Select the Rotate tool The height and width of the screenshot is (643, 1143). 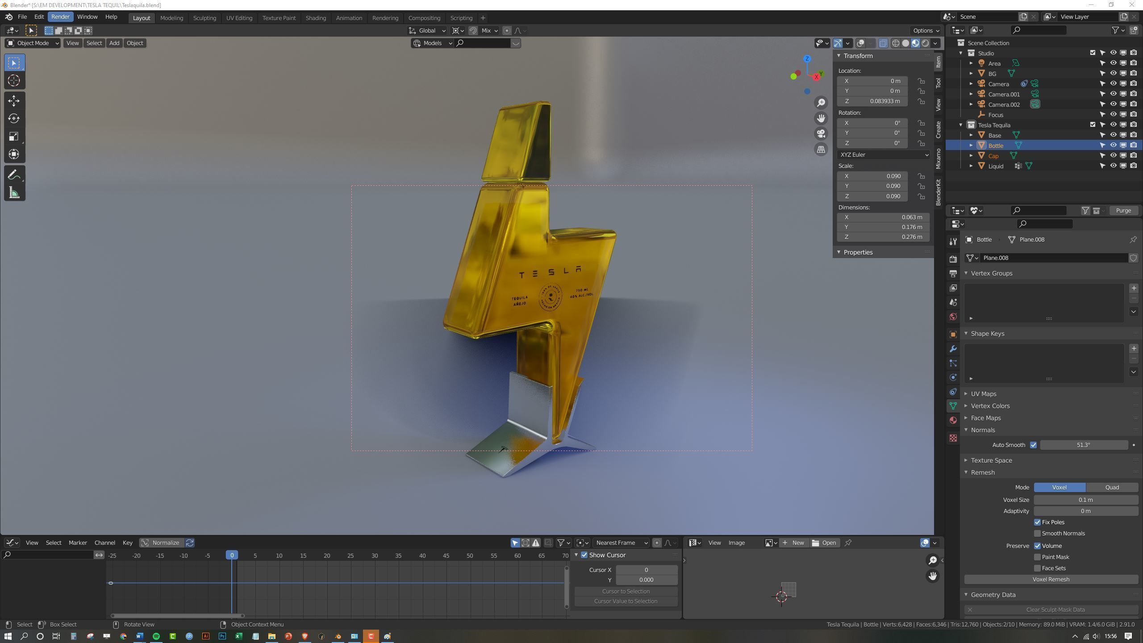point(14,118)
